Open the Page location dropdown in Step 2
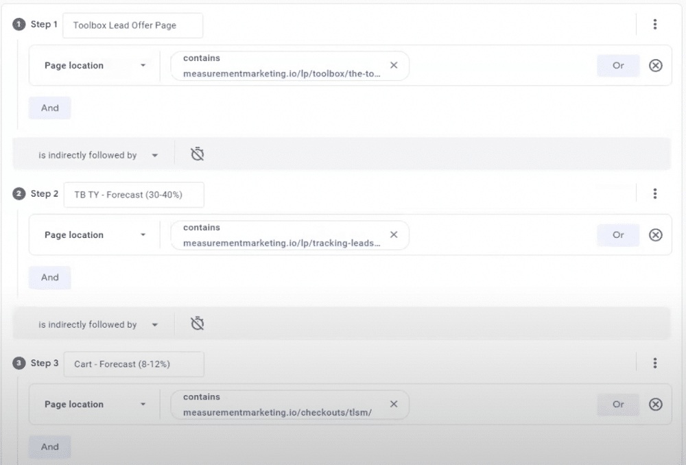 coord(94,235)
